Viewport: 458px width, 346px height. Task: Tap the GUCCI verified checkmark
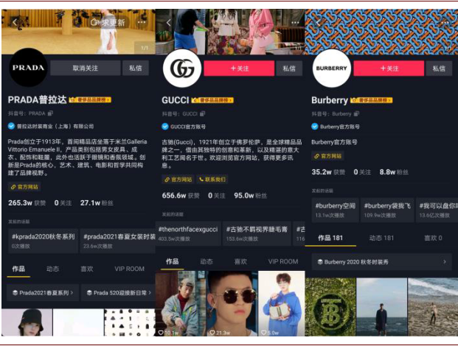pos(165,127)
